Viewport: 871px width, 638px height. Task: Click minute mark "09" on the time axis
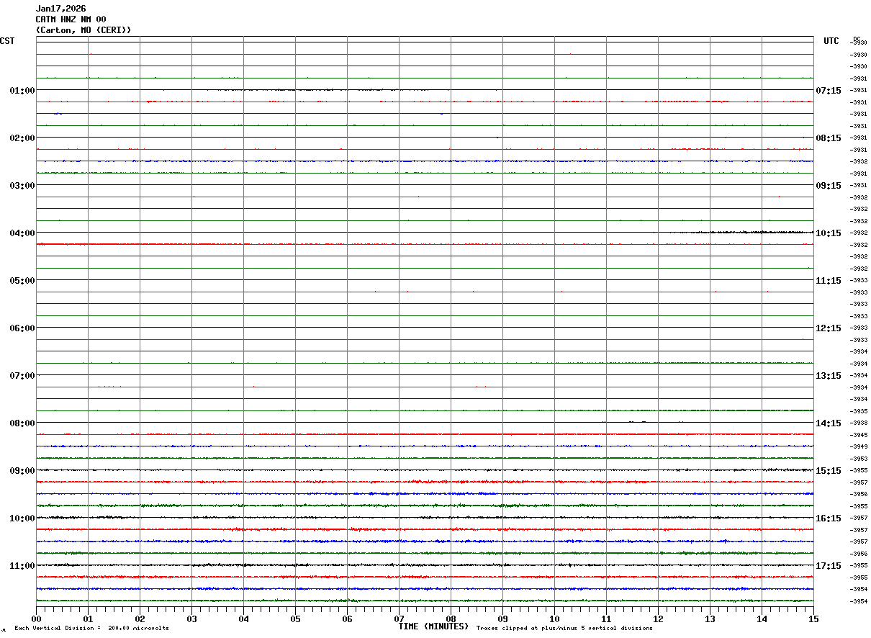pos(502,619)
